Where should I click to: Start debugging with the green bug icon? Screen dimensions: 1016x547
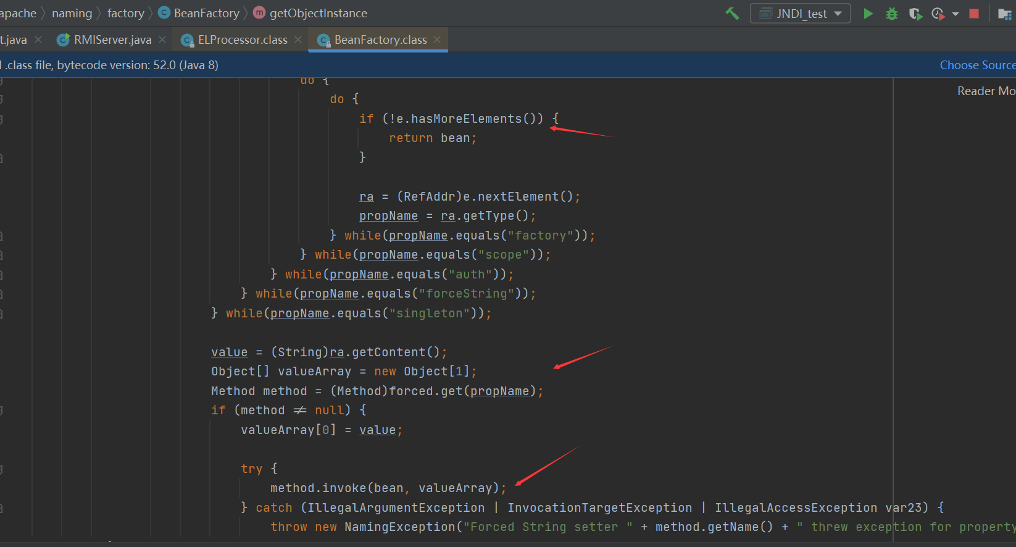[x=891, y=14]
